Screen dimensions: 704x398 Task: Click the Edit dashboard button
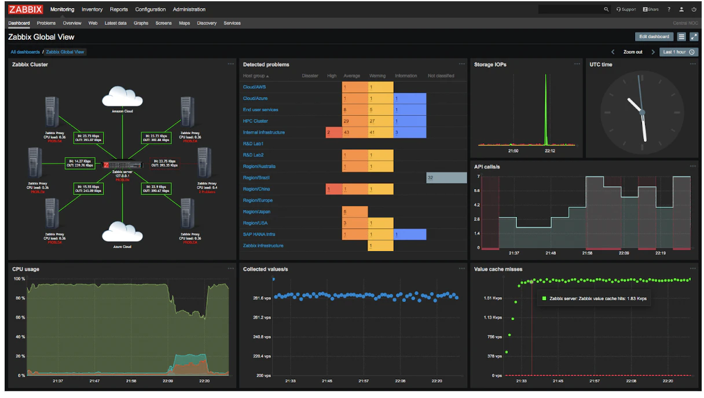[654, 36]
